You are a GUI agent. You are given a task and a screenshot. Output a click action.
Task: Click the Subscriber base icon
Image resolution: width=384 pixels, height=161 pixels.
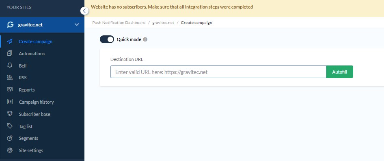click(10, 114)
